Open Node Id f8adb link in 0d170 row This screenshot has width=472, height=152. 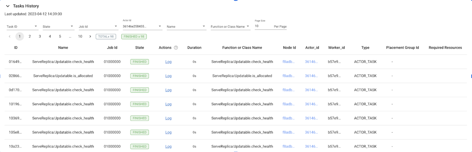288,90
